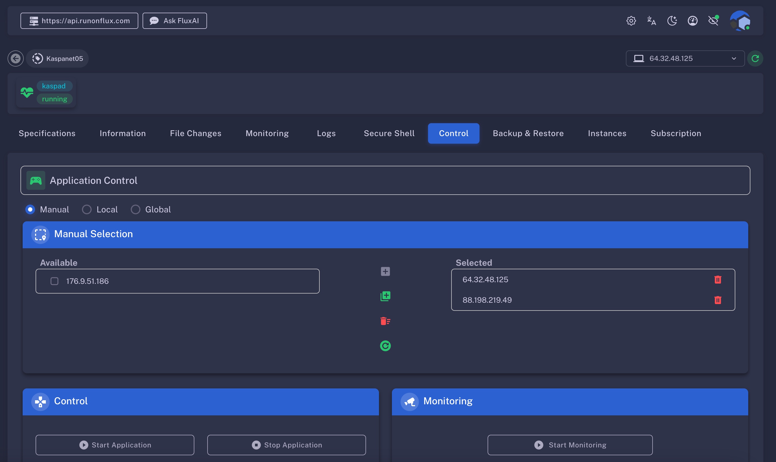Go back with the arrow icon
Screen dimensions: 776x462
click(x=16, y=58)
